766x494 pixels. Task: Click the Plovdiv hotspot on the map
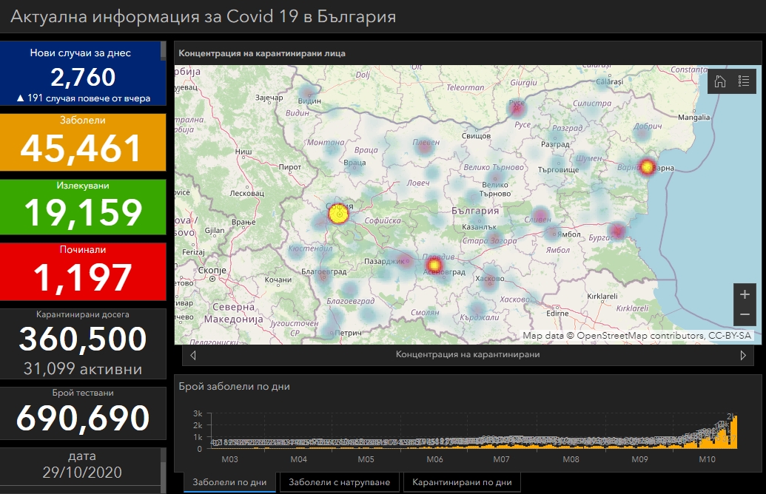click(x=434, y=265)
